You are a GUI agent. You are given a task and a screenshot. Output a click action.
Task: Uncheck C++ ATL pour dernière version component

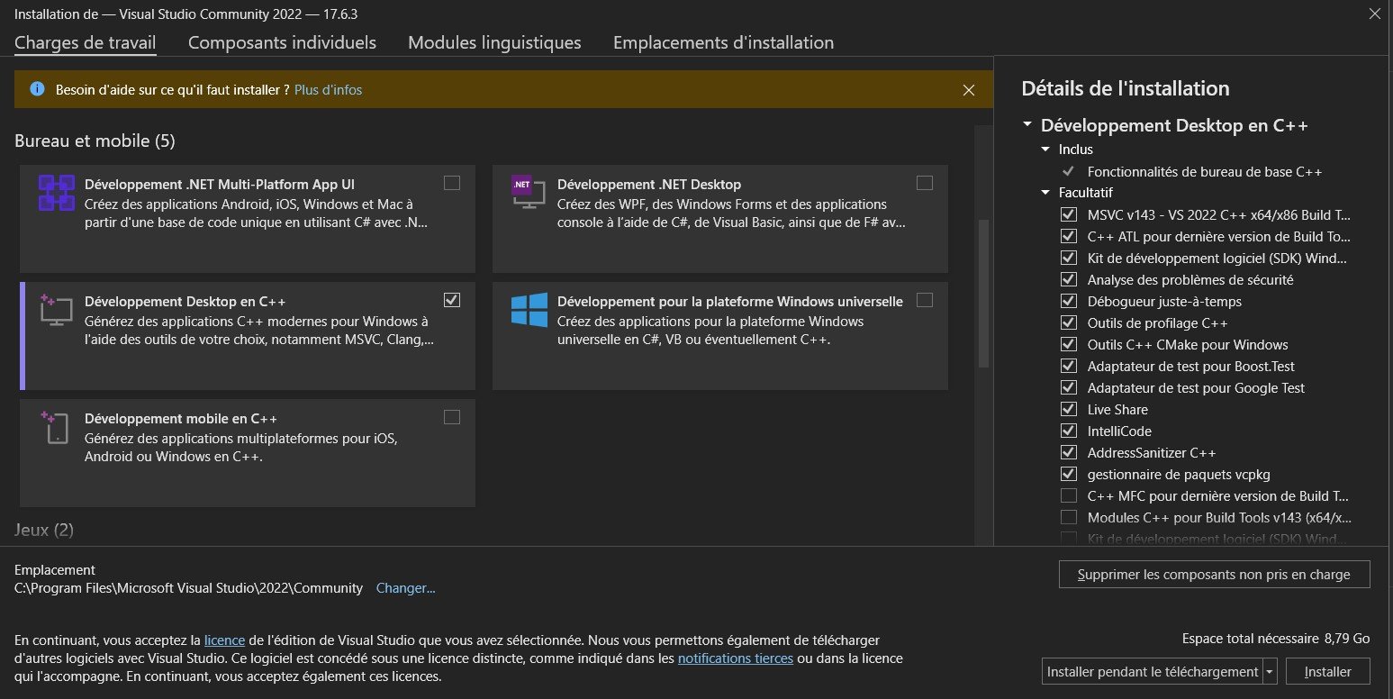[x=1069, y=236]
